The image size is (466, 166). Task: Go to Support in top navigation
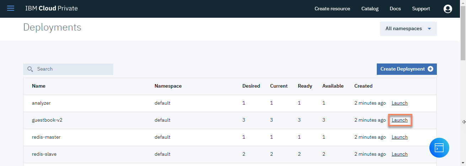pos(421,9)
